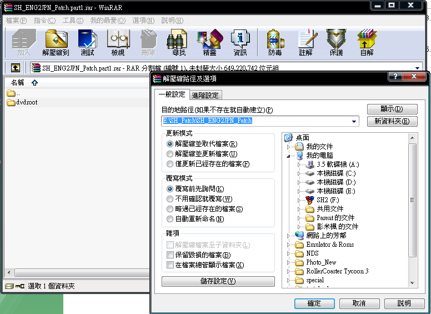Open the 指令(C) menu
The height and width of the screenshot is (314, 431).
44,21
